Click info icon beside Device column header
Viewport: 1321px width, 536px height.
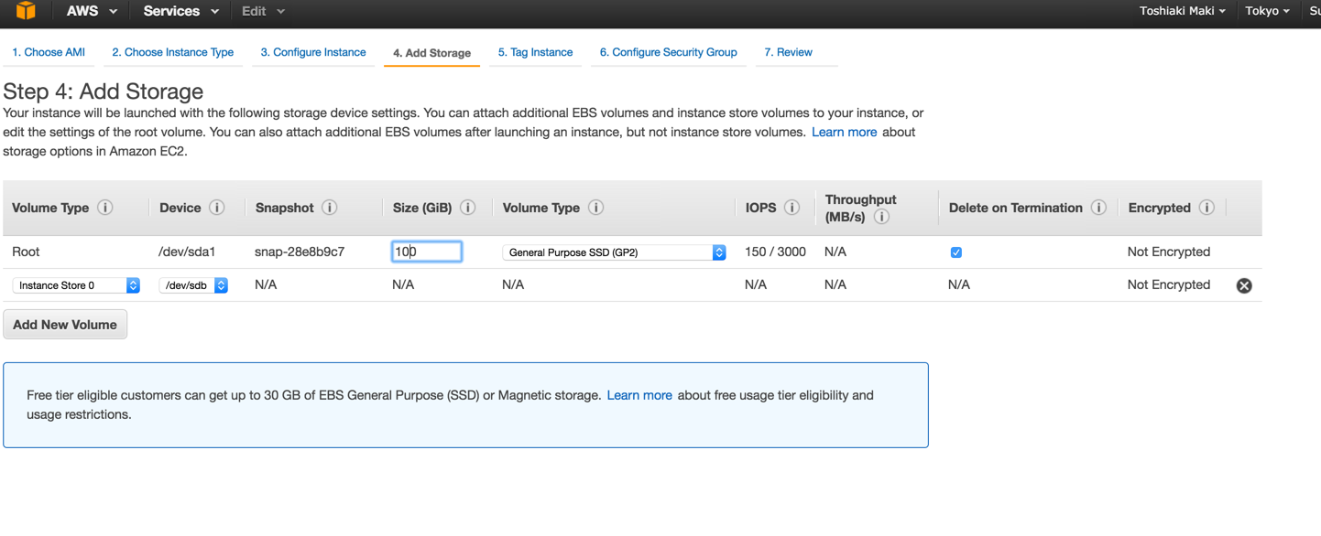(217, 208)
